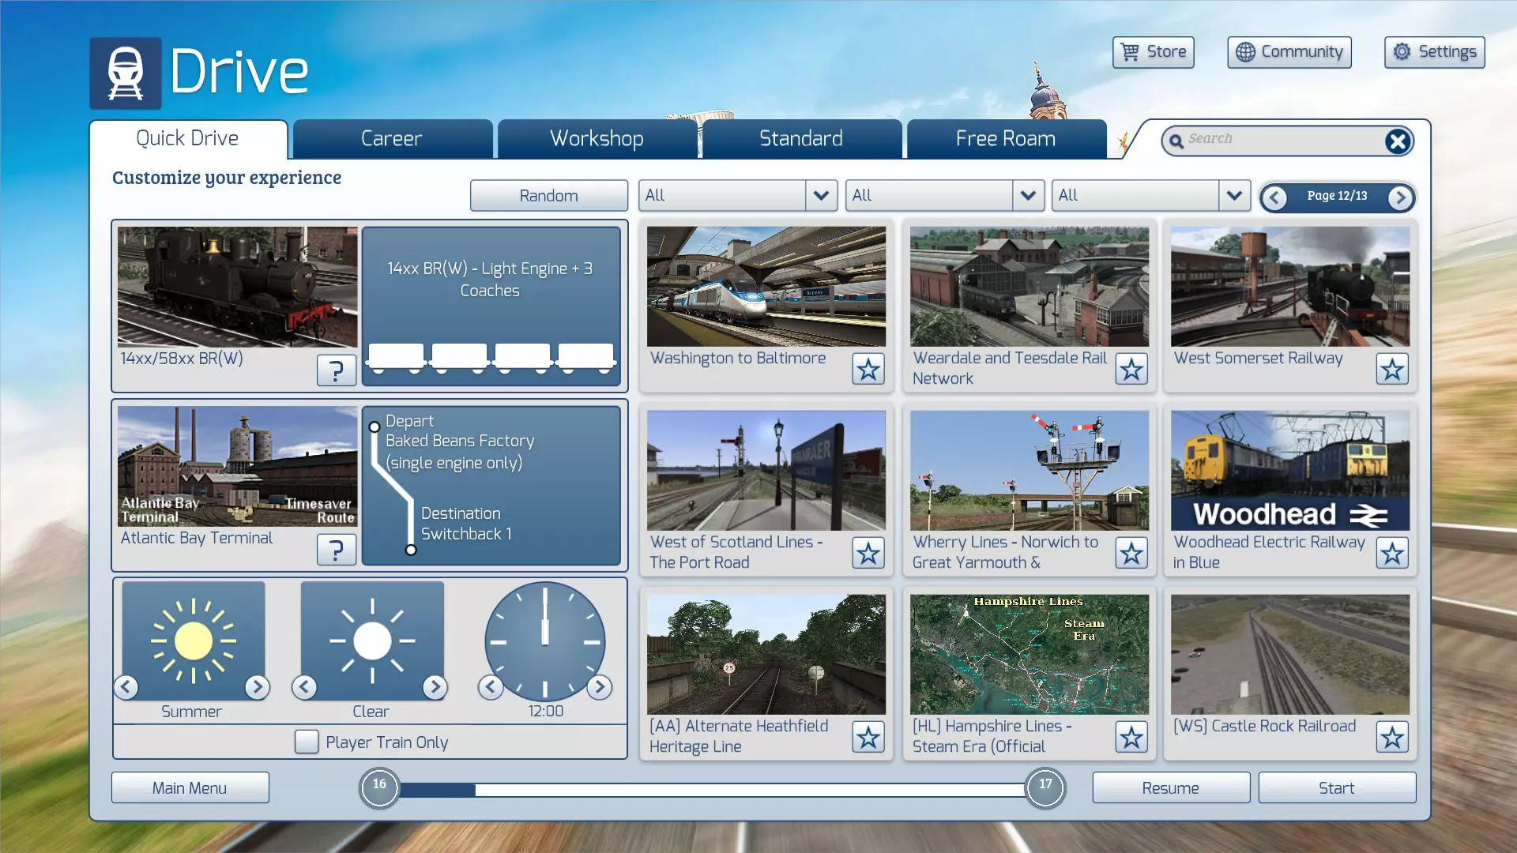The height and width of the screenshot is (853, 1517).
Task: Expand the second All filter dropdown
Action: click(x=1027, y=195)
